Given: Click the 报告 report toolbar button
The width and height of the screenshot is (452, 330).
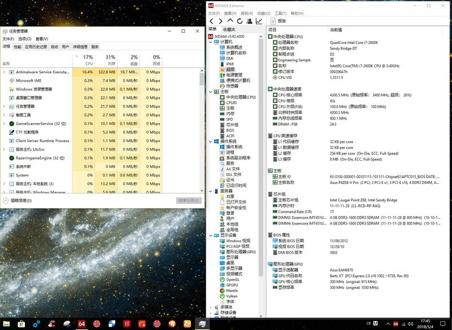Looking at the screenshot, I should point(278,21).
